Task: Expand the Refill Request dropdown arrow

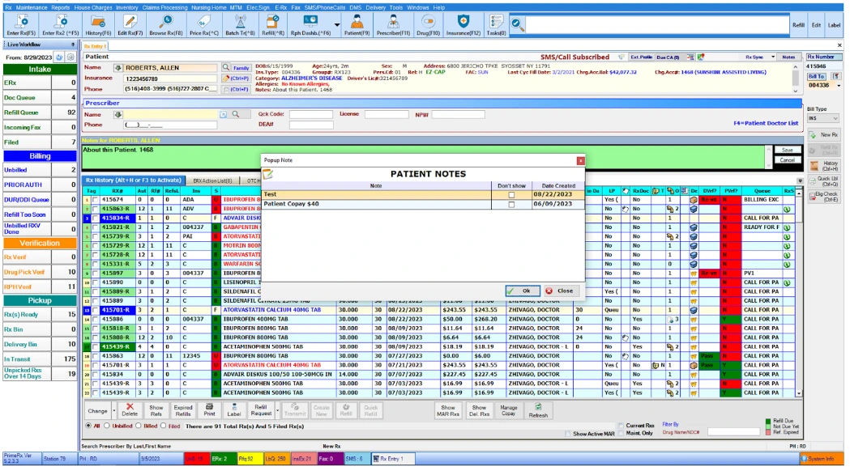Action: [278, 411]
